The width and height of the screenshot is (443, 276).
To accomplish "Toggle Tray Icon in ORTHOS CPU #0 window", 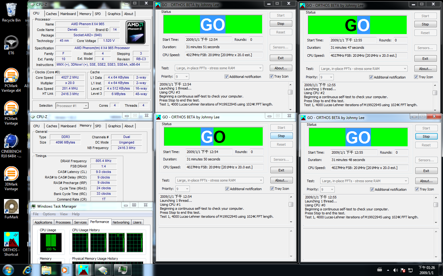I will pyautogui.click(x=417, y=189).
